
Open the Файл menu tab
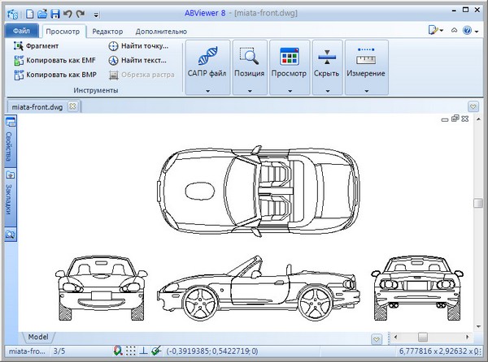click(20, 31)
